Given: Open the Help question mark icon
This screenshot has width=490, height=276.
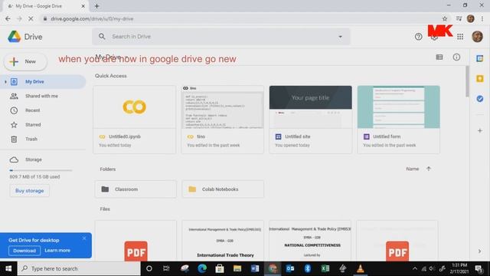Looking at the screenshot, I should tap(418, 37).
